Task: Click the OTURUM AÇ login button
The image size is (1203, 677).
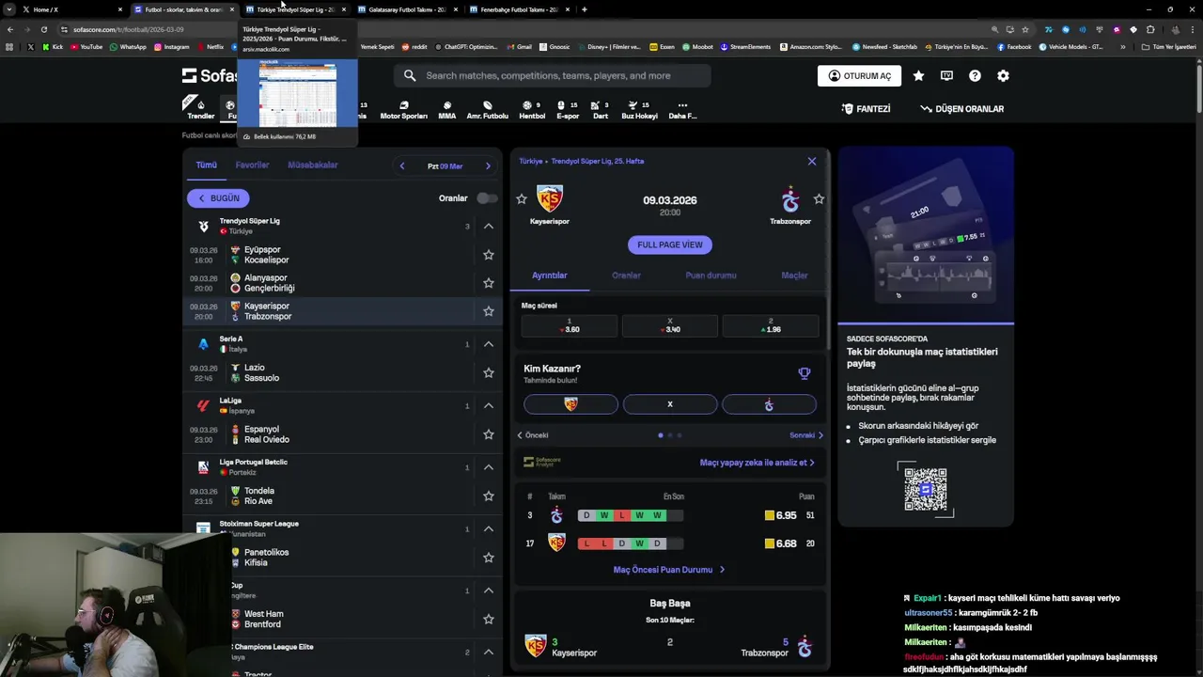Action: point(859,76)
